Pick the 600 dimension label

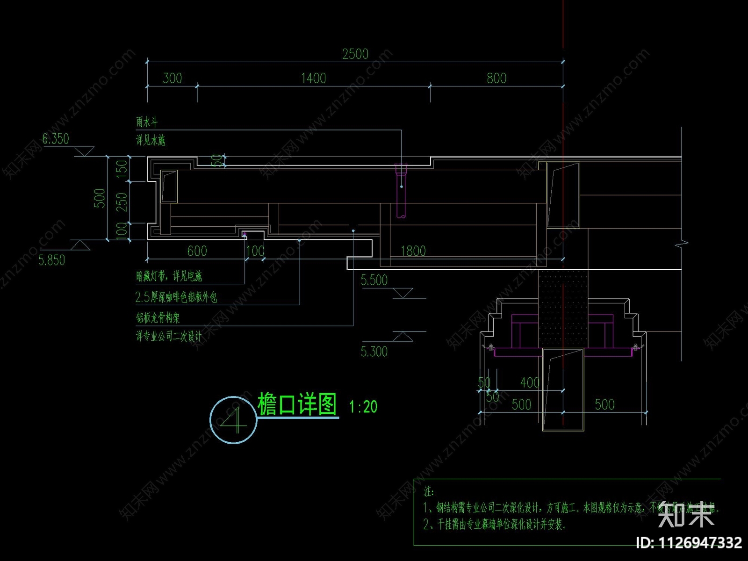pyautogui.click(x=197, y=251)
